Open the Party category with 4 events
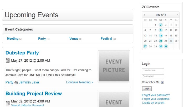The height and width of the screenshot is (107, 184). pyautogui.click(x=42, y=39)
